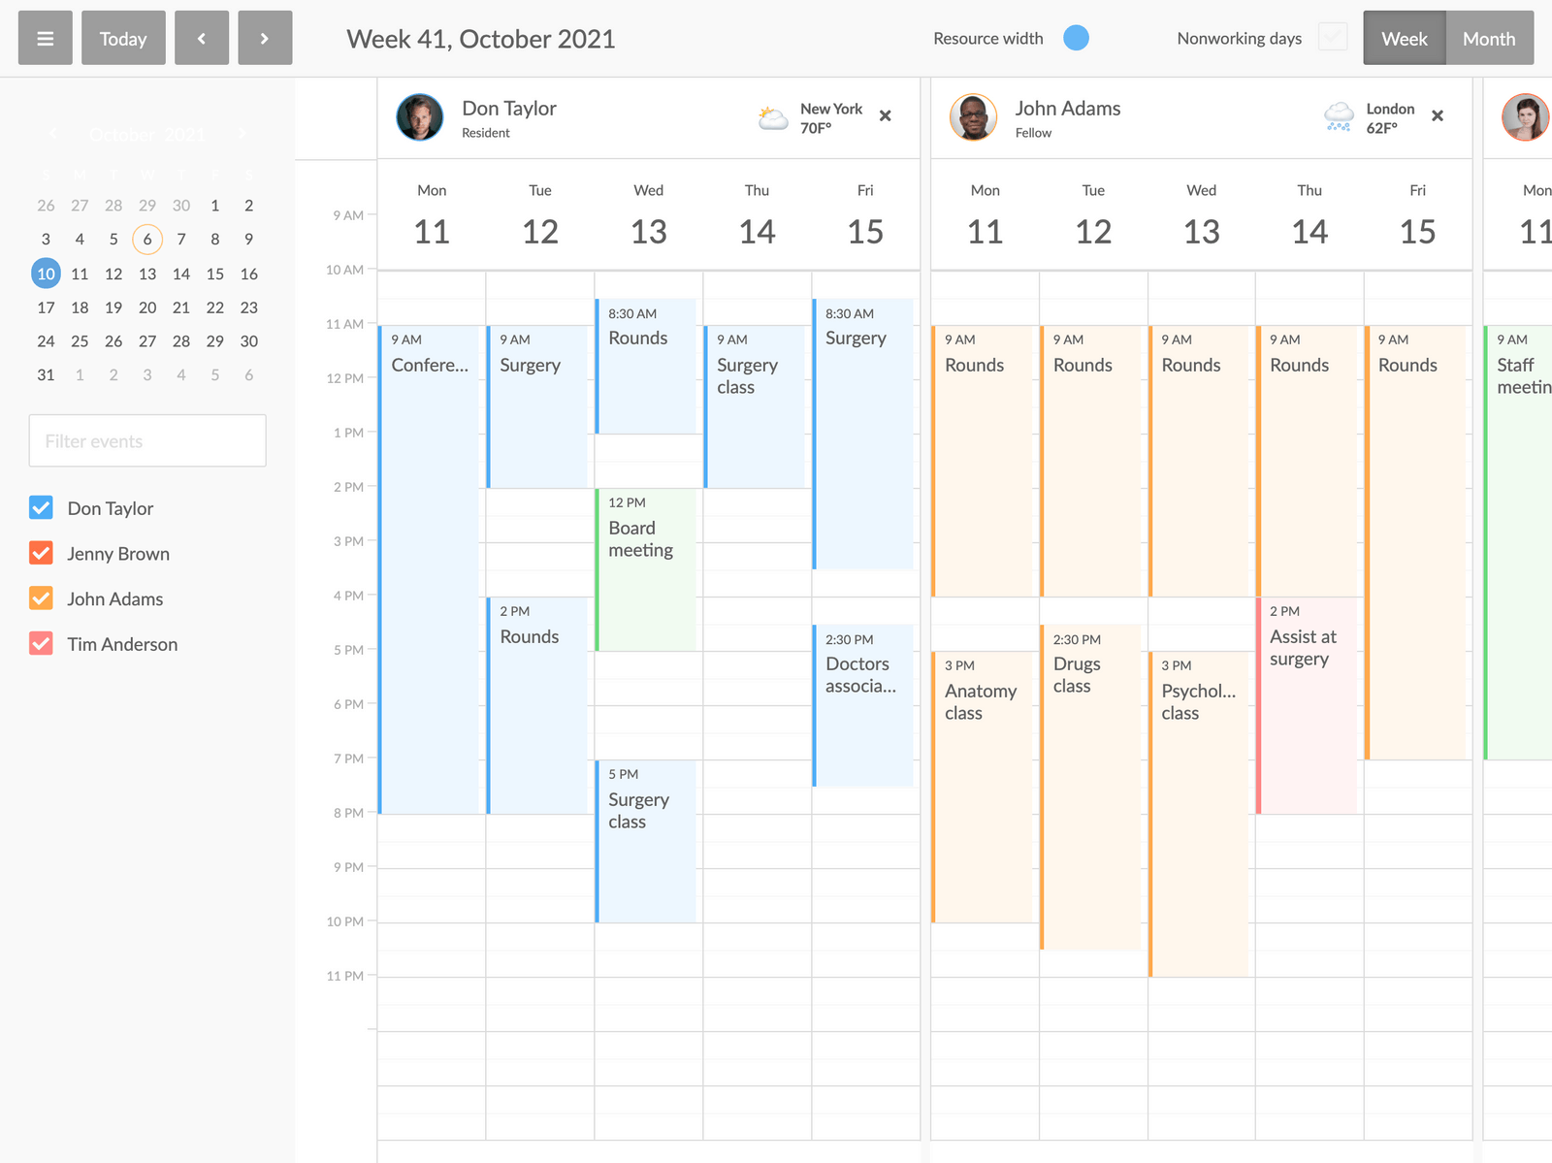Uncheck the Jenny Brown filter checkbox

(x=41, y=553)
